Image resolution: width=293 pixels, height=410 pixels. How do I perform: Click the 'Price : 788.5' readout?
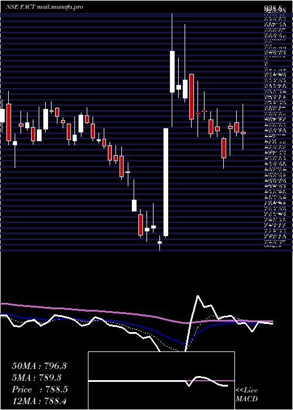point(40,389)
